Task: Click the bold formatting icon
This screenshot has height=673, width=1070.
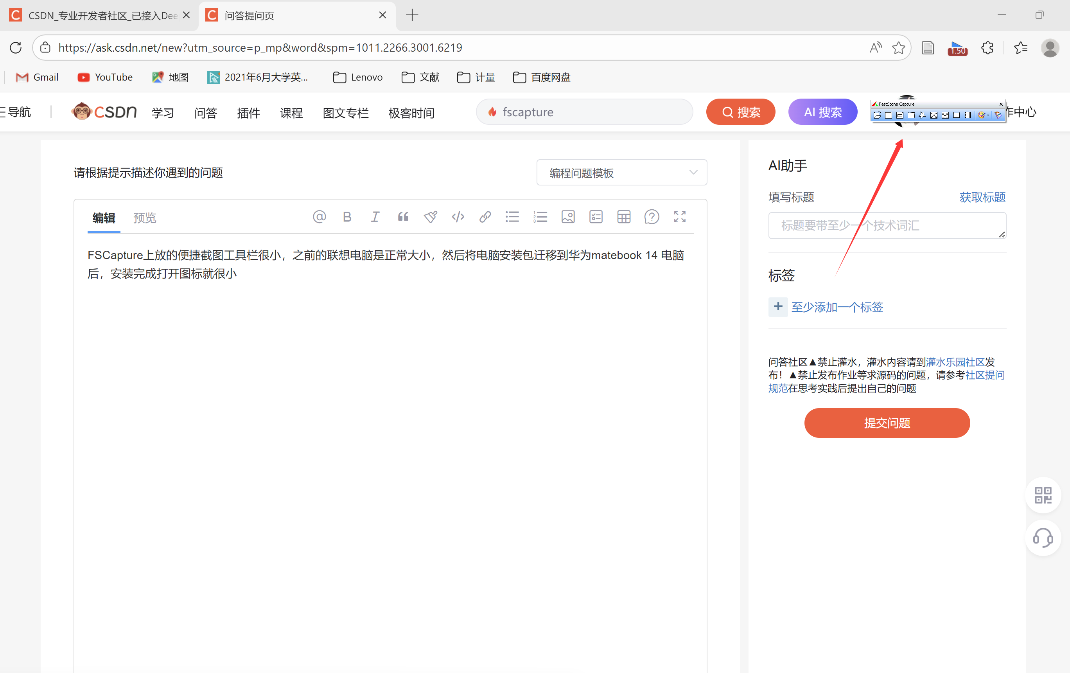Action: [347, 217]
